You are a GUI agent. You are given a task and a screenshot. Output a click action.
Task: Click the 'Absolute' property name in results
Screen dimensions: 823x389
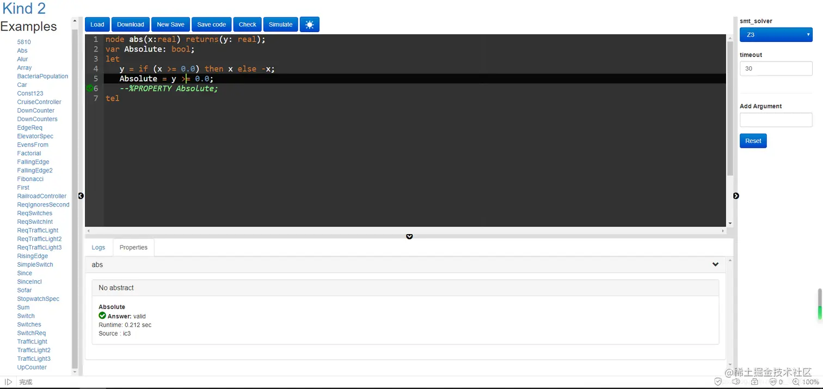(x=112, y=307)
